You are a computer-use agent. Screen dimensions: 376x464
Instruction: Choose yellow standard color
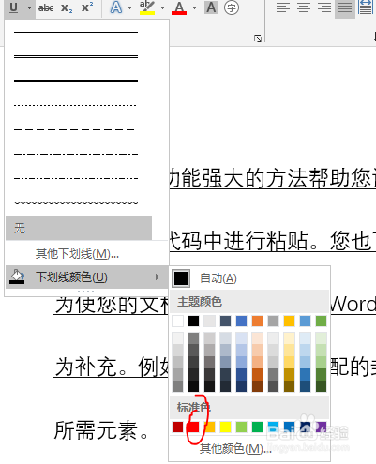point(226,427)
